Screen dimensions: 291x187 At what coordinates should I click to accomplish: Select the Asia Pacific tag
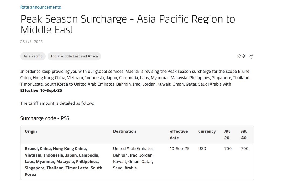33,56
